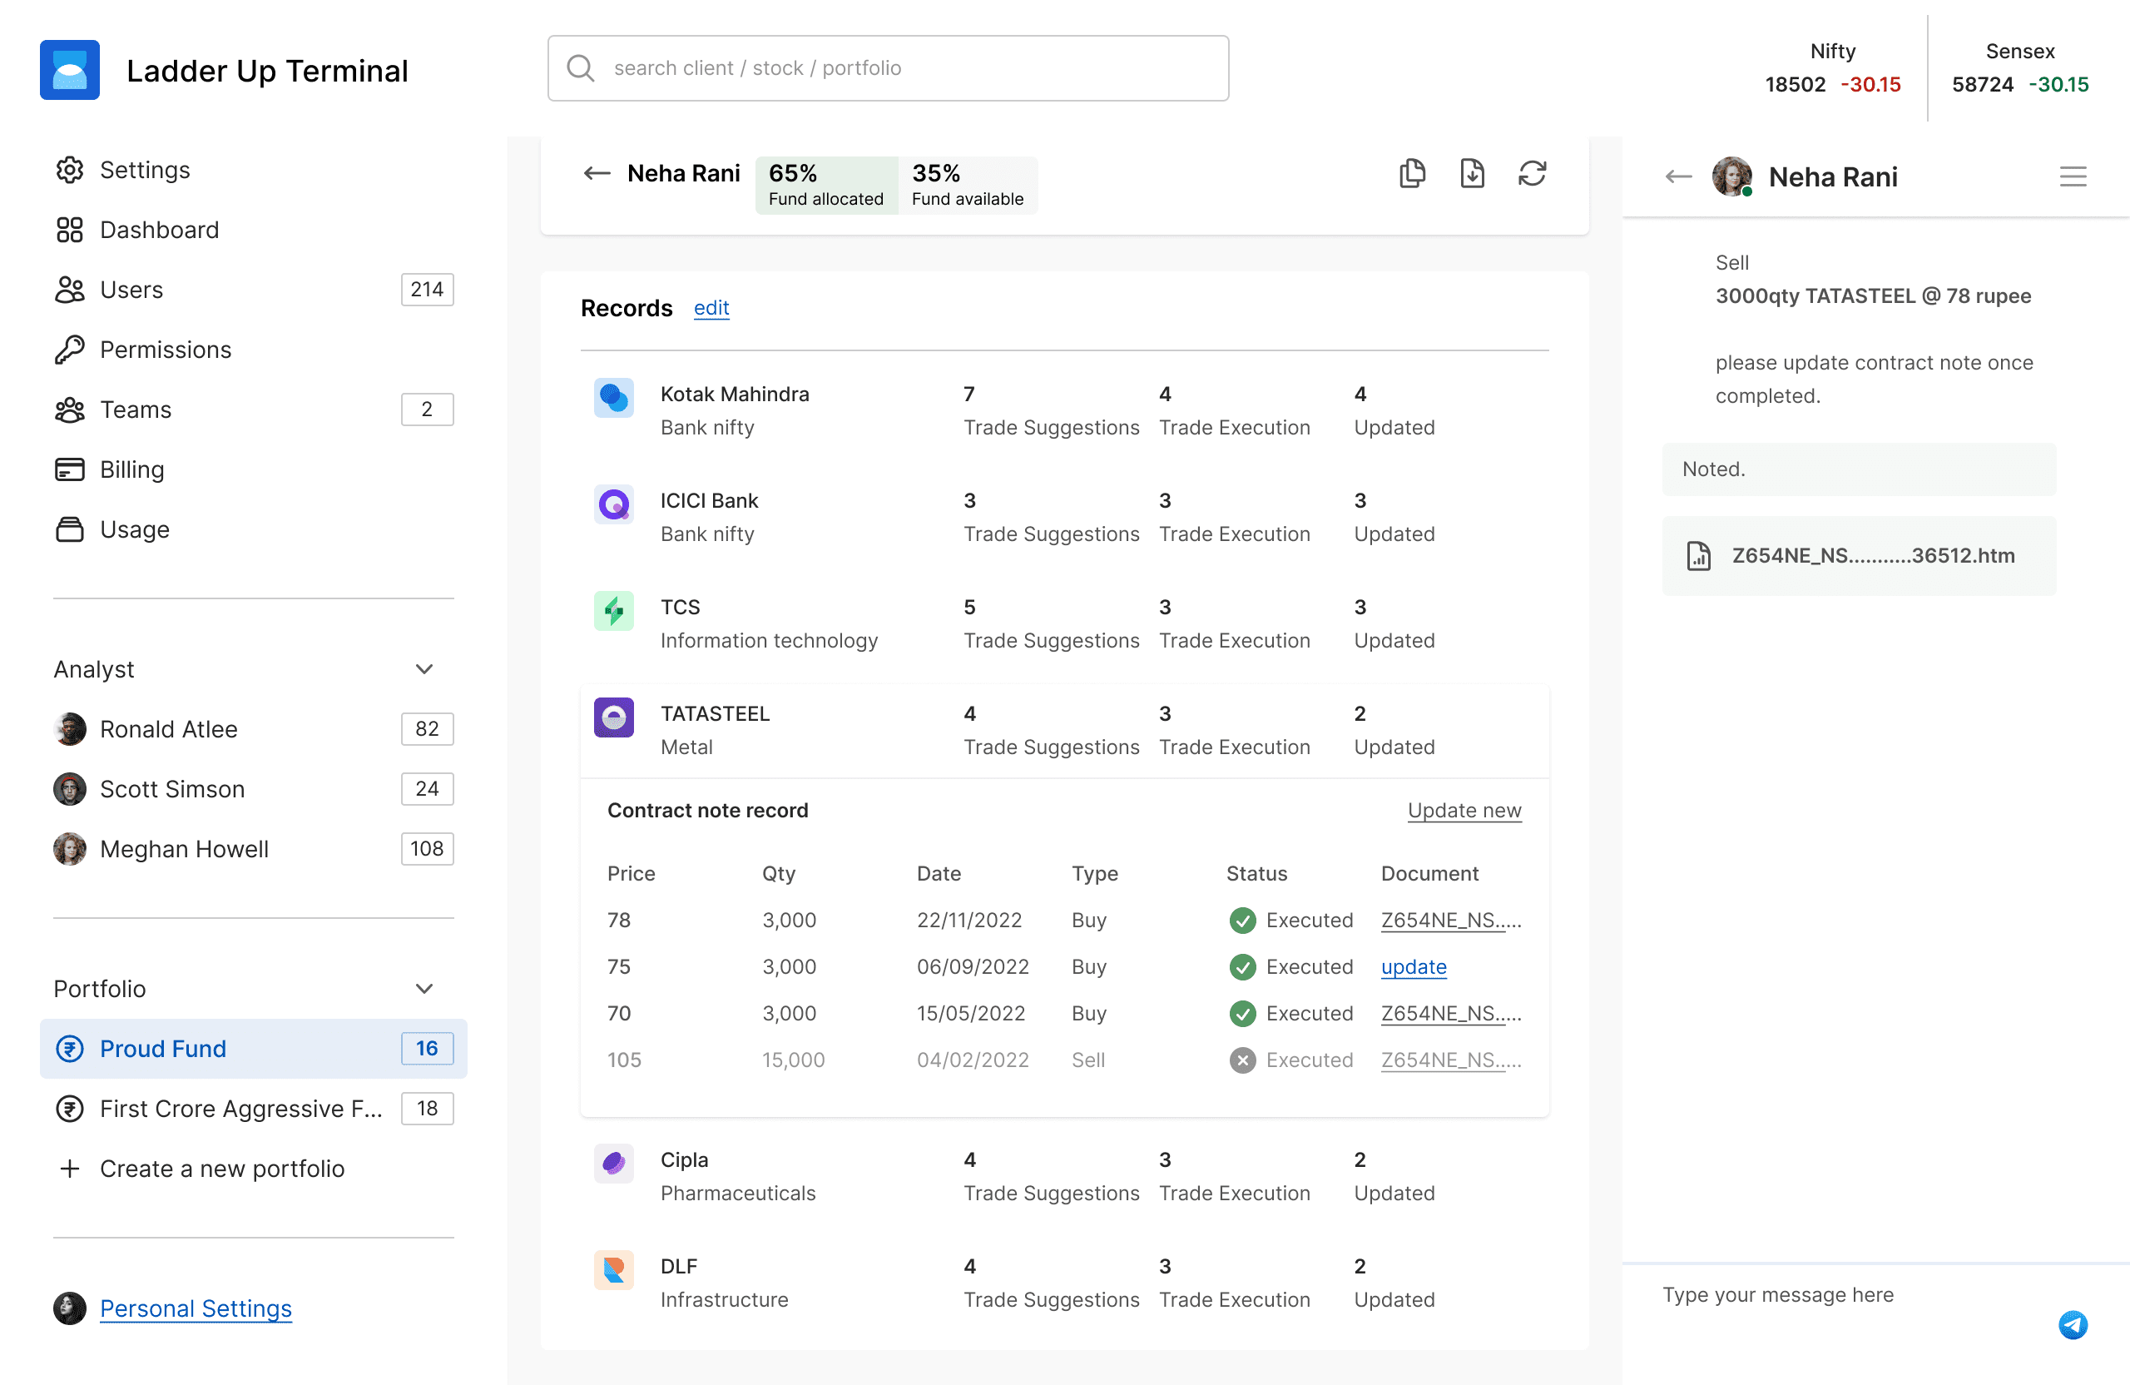Screen dimensions: 2130x1385
Task: Click the Usage icon in sidebar
Action: (70, 530)
